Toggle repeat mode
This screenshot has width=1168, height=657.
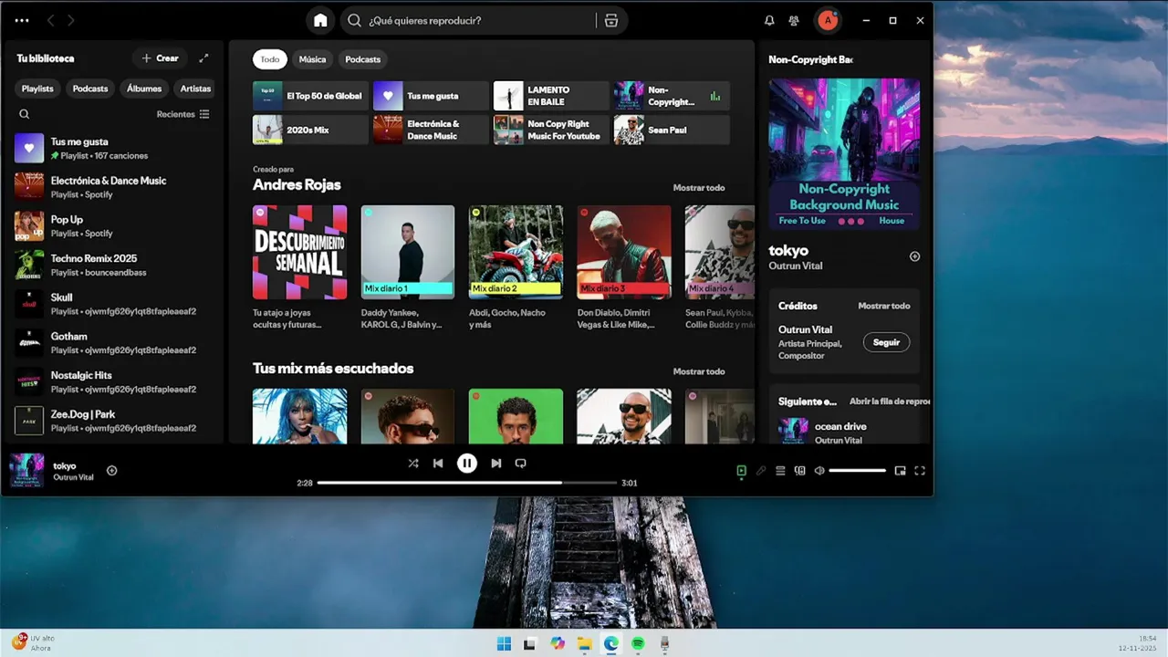(521, 464)
